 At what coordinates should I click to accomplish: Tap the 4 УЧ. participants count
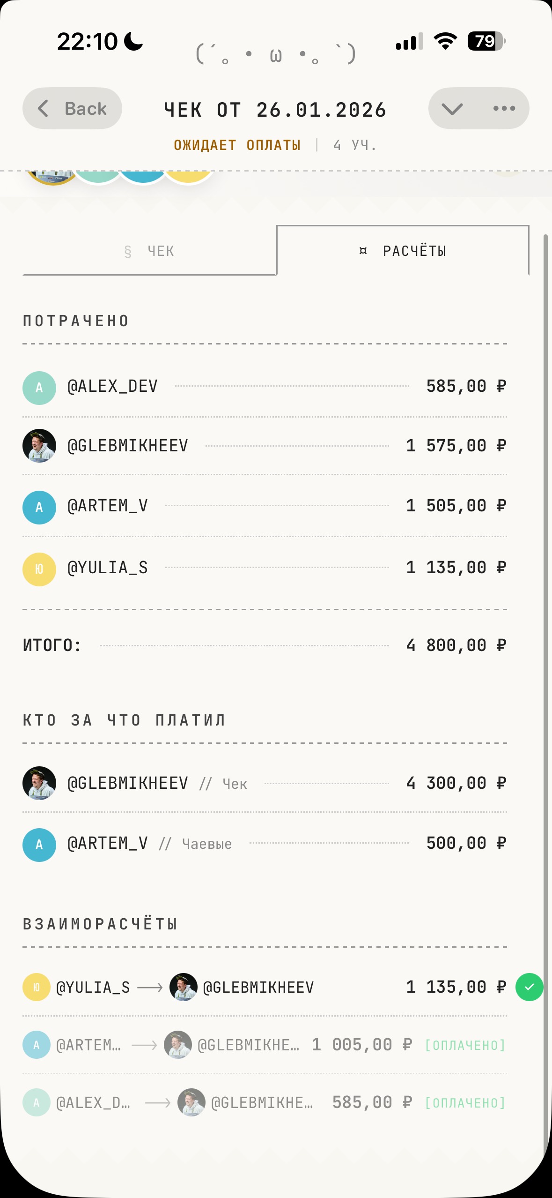click(355, 145)
